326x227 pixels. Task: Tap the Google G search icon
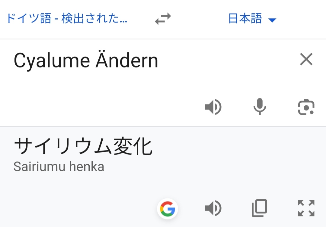168,209
